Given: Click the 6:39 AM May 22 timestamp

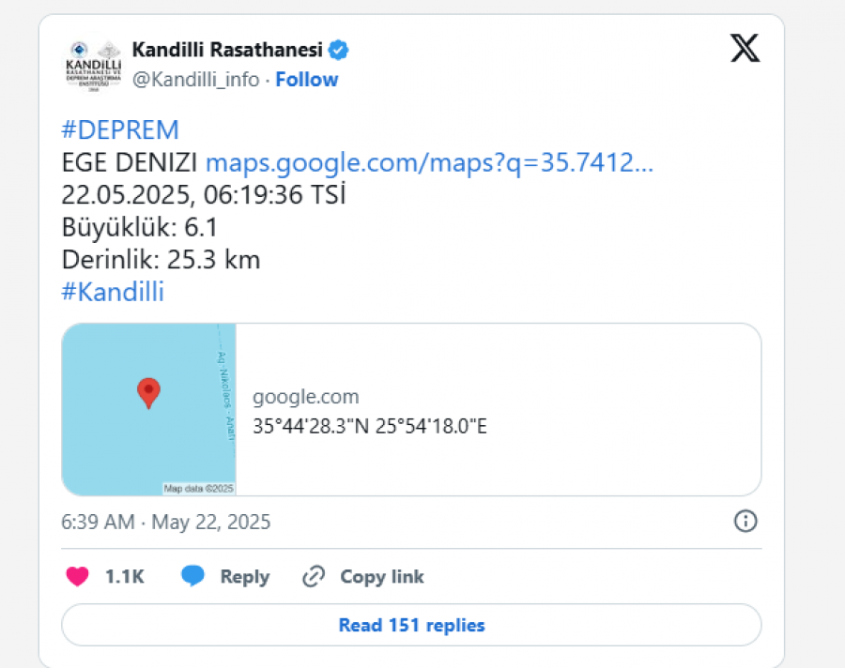Looking at the screenshot, I should pos(165,522).
